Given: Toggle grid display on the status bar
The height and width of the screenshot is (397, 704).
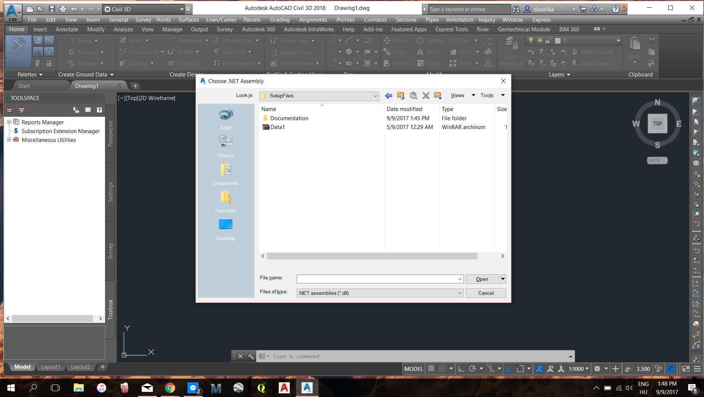Looking at the screenshot, I should pos(431,369).
